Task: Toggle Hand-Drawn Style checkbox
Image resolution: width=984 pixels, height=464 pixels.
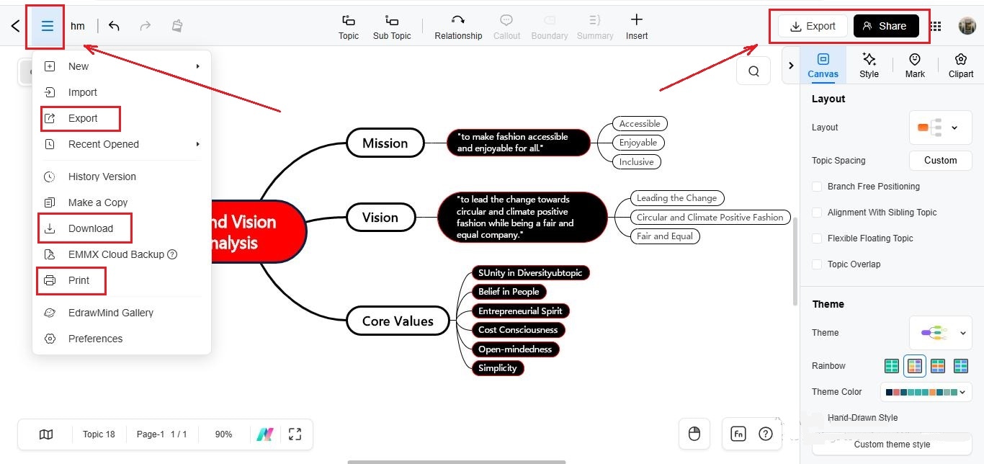Action: tap(817, 418)
